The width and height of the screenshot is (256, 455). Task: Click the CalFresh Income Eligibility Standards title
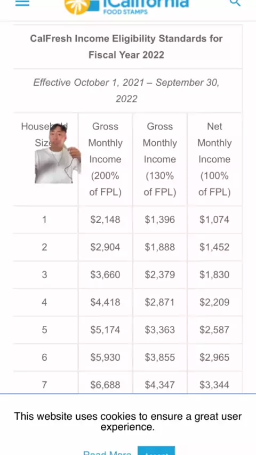(126, 47)
